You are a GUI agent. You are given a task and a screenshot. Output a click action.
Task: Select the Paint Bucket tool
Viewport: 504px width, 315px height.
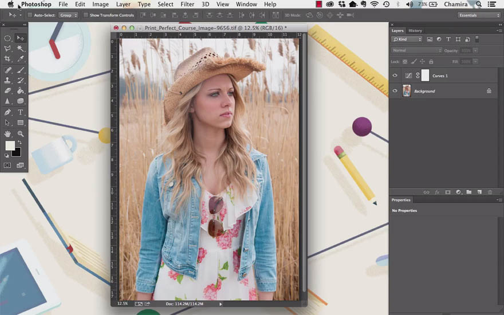tap(20, 90)
